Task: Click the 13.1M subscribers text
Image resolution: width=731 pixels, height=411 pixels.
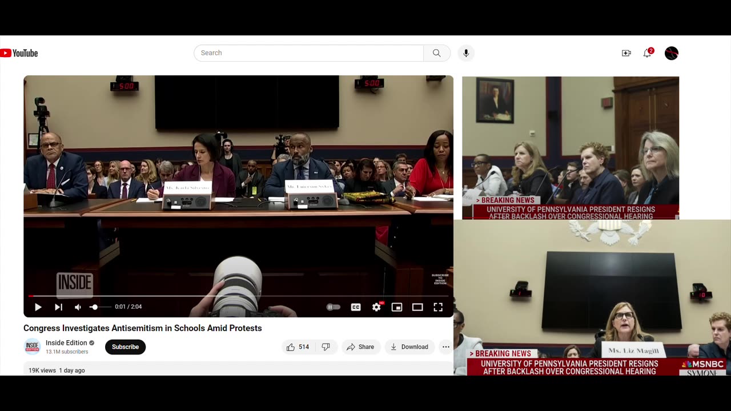Action: [x=67, y=352]
